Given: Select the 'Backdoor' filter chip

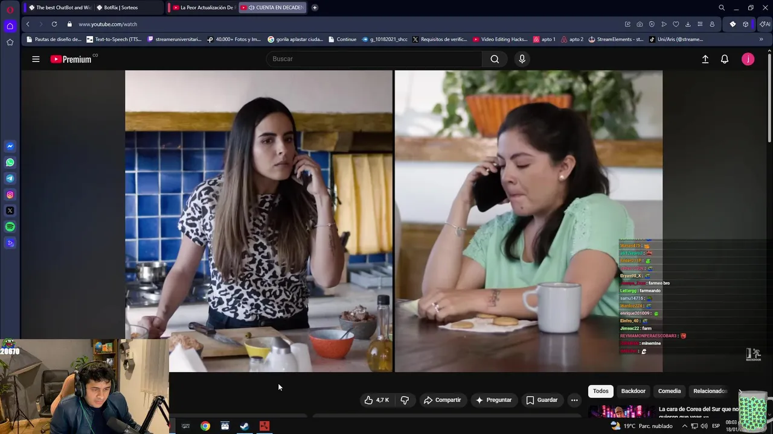Looking at the screenshot, I should tap(633, 391).
